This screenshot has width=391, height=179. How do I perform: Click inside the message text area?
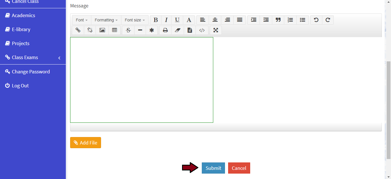click(x=142, y=80)
